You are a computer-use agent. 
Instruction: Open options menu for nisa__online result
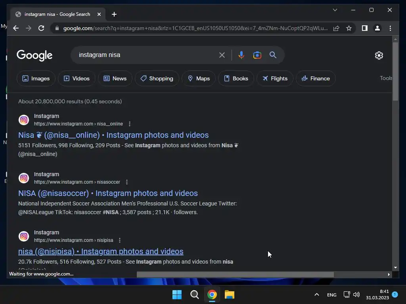[130, 124]
